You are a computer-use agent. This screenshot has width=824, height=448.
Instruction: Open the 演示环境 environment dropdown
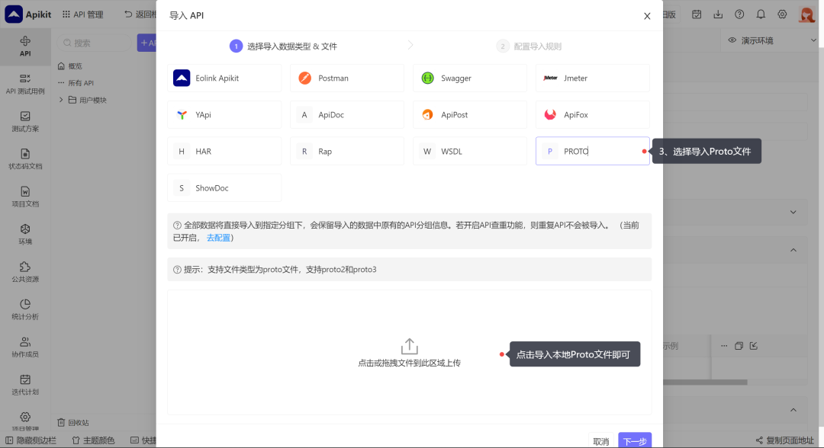pyautogui.click(x=772, y=40)
